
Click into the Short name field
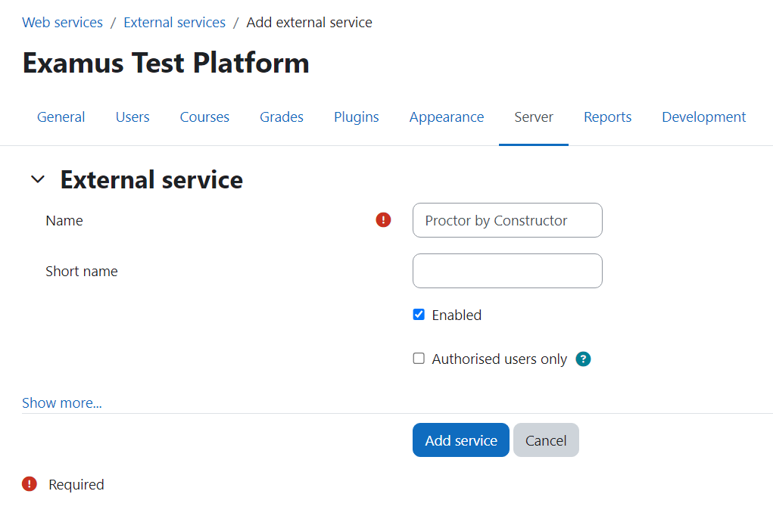(507, 271)
